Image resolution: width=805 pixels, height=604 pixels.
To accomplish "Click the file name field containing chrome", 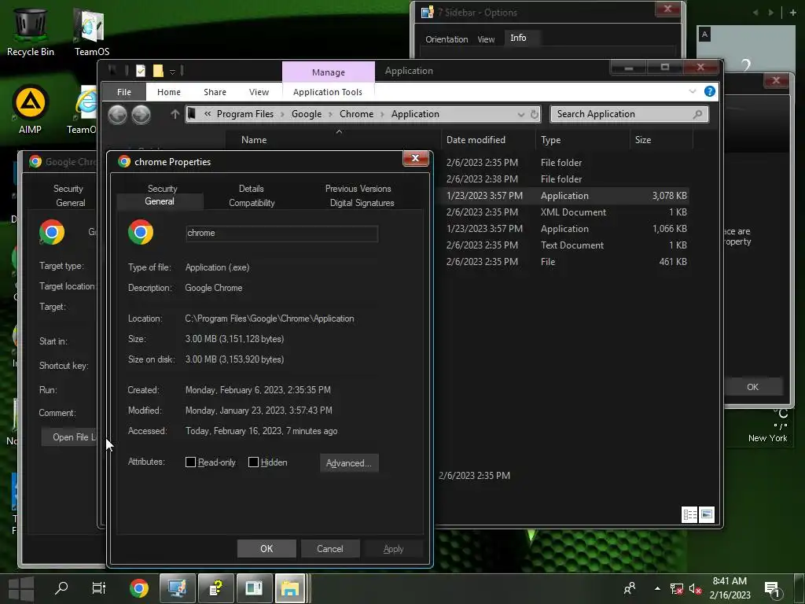I will tap(282, 233).
